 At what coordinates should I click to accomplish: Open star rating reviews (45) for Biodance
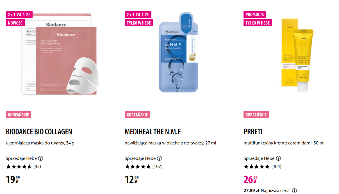pyautogui.click(x=24, y=167)
